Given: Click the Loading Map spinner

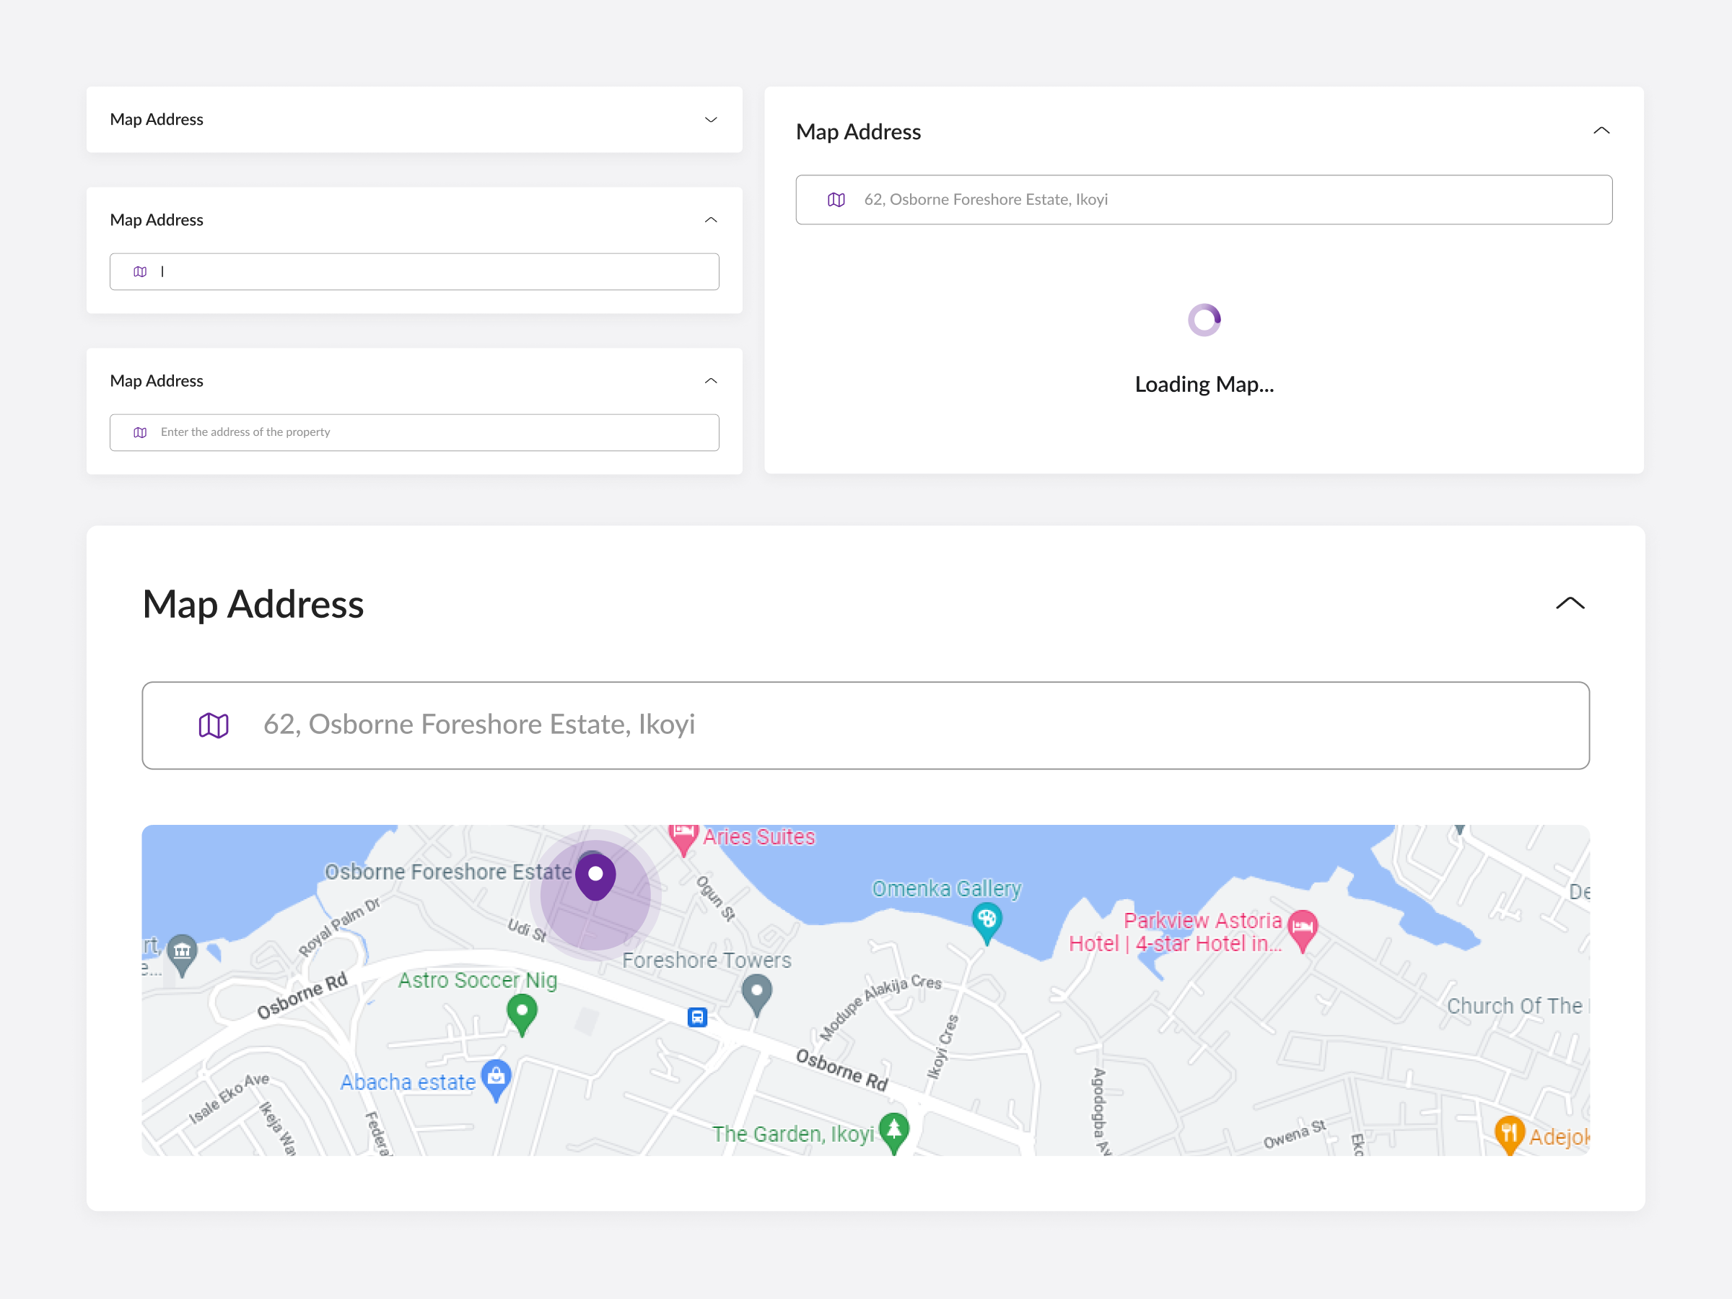Looking at the screenshot, I should click(x=1204, y=320).
